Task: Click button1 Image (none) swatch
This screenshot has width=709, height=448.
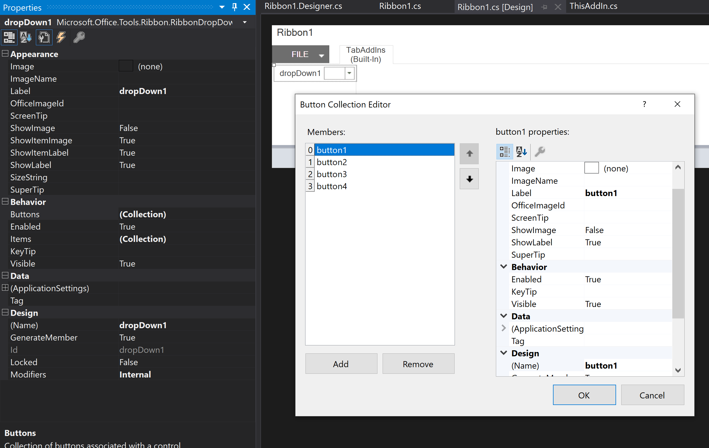Action: (591, 168)
